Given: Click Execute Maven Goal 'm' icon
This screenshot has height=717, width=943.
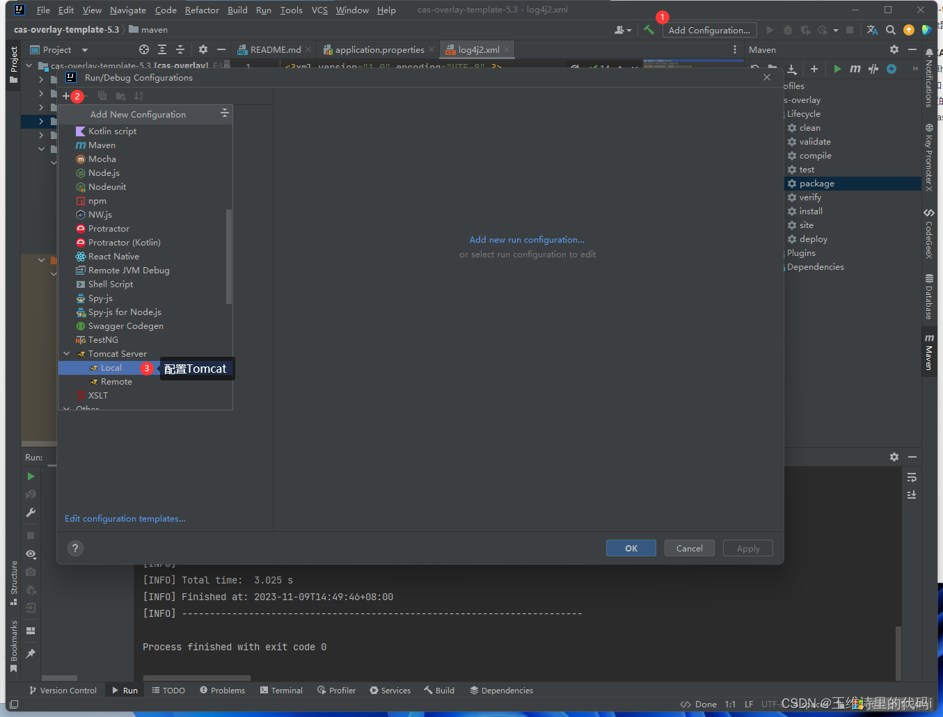Looking at the screenshot, I should click(x=855, y=69).
